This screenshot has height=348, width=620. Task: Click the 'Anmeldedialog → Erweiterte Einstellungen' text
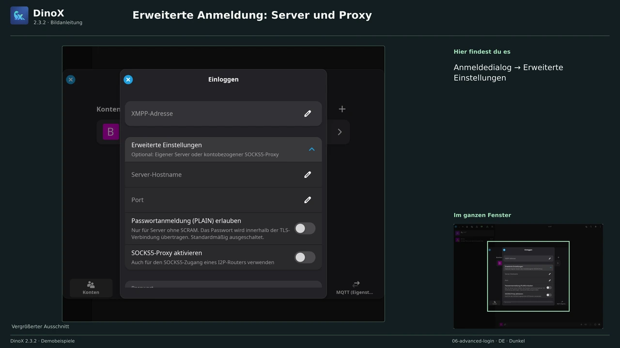[509, 72]
